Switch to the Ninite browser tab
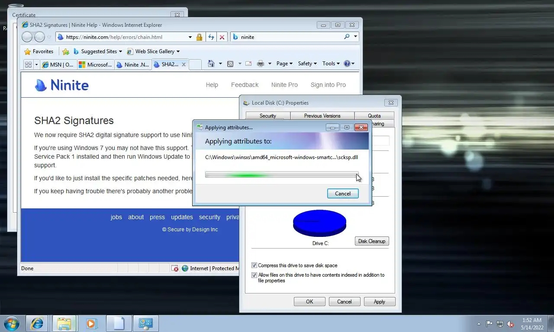 [132, 64]
